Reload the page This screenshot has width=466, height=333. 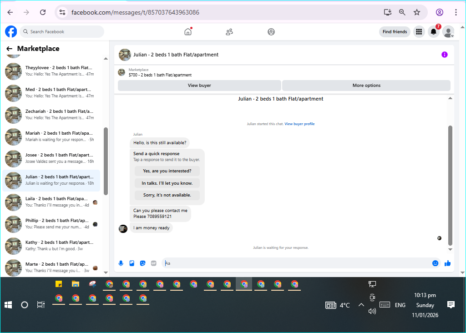43,12
